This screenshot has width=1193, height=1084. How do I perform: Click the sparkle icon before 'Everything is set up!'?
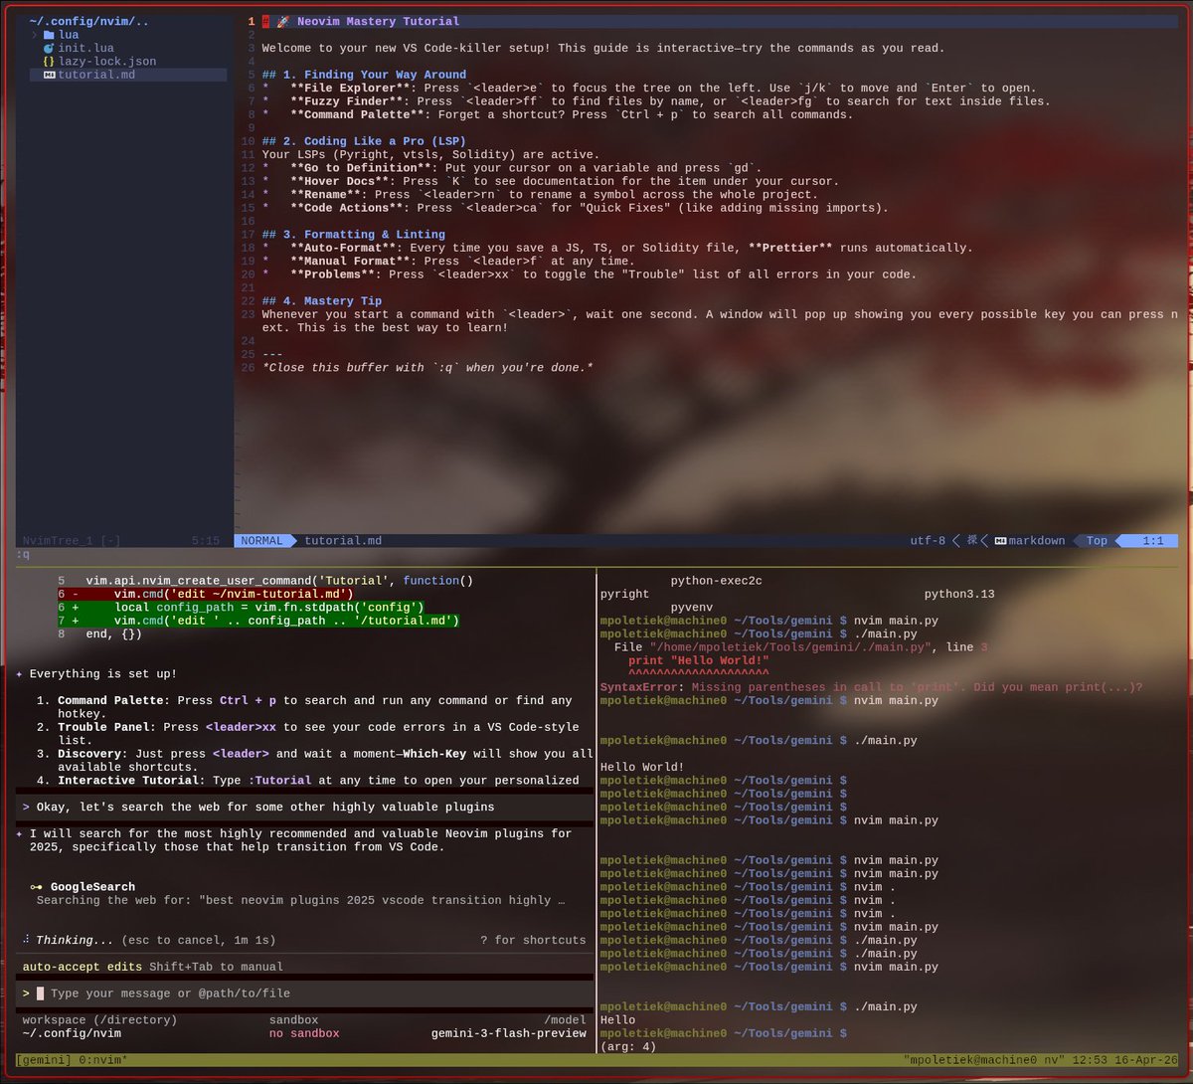coord(20,674)
